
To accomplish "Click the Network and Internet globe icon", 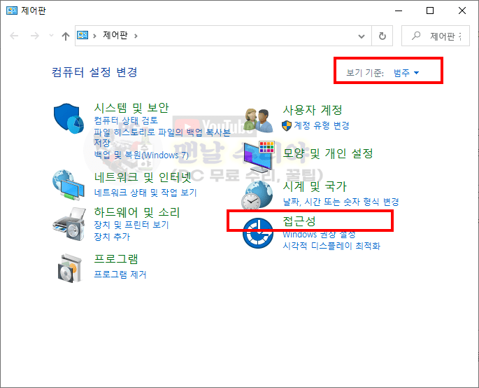I will [68, 185].
